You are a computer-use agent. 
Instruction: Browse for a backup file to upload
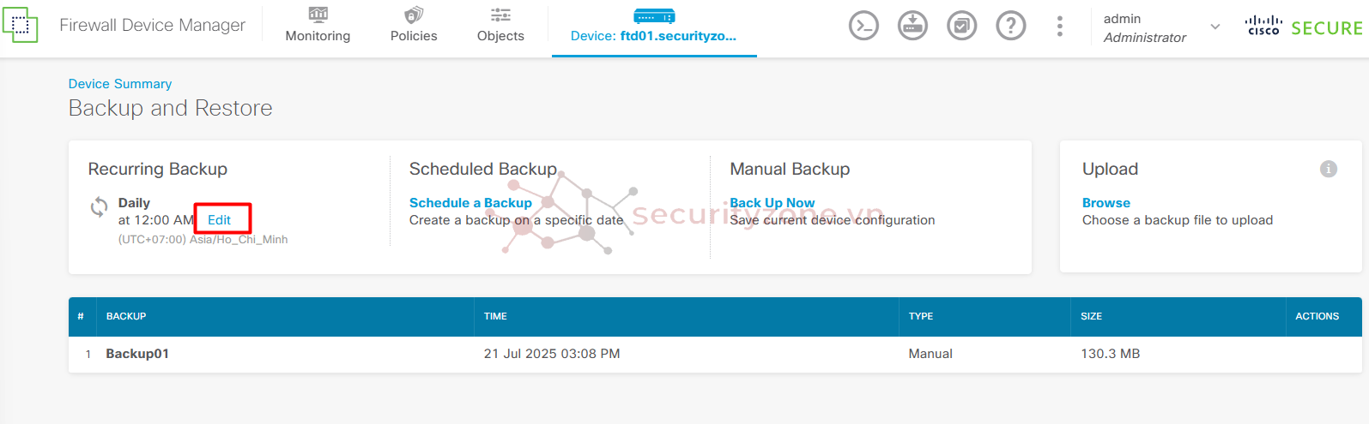point(1106,203)
